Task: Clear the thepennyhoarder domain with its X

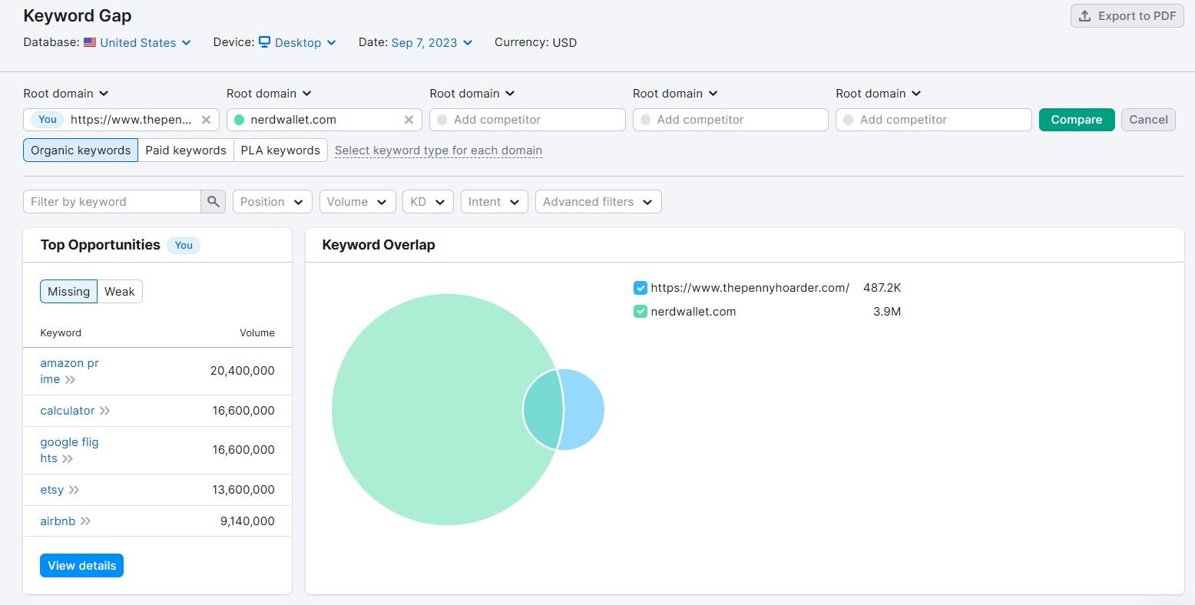Action: tap(206, 120)
